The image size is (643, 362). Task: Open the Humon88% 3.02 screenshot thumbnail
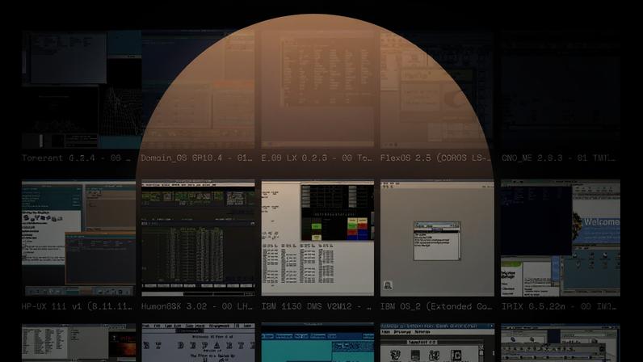pyautogui.click(x=198, y=238)
